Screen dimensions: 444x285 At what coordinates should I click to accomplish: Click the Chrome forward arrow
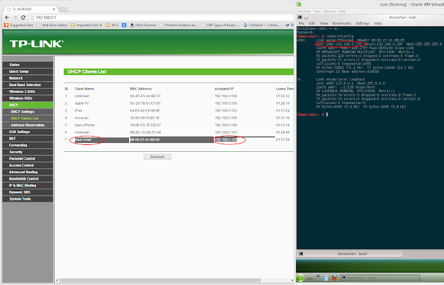(x=15, y=17)
